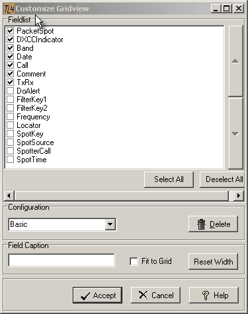Uncheck the Band field checkbox
The image size is (248, 314).
(10, 48)
